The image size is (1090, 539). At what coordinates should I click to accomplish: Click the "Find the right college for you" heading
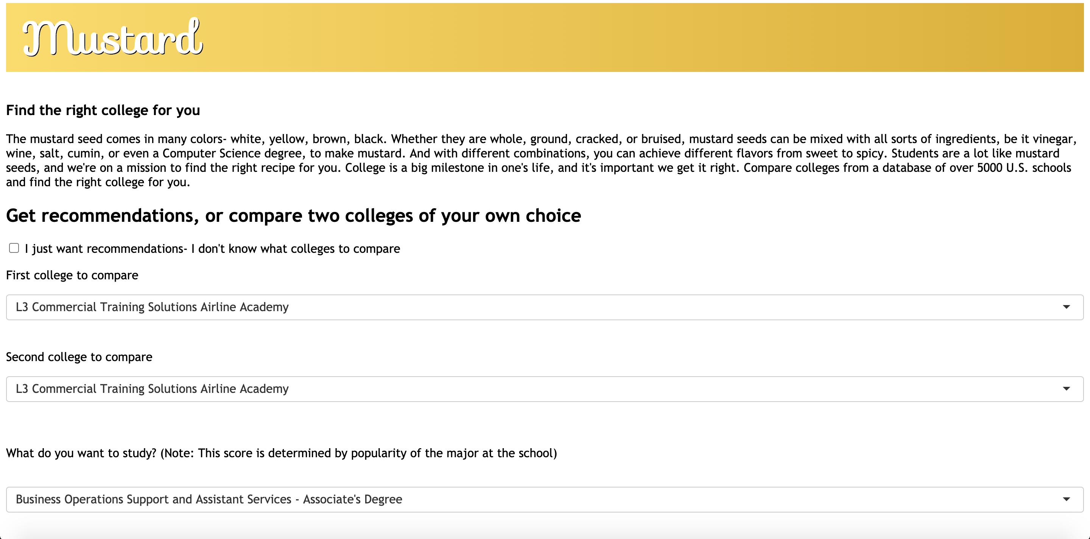[103, 111]
